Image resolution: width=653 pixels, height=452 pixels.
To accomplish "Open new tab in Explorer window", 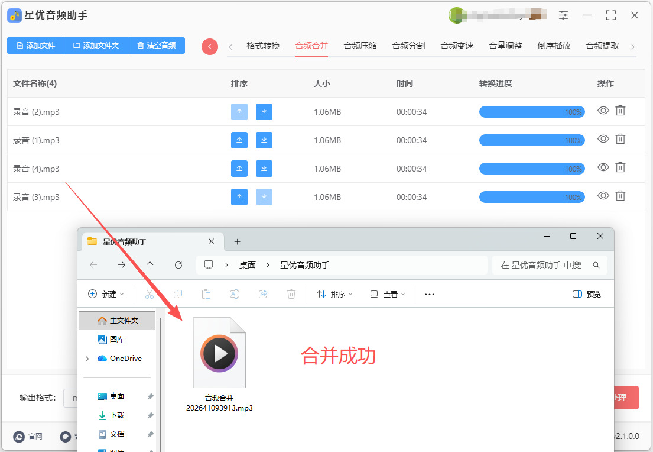I will click(x=237, y=241).
